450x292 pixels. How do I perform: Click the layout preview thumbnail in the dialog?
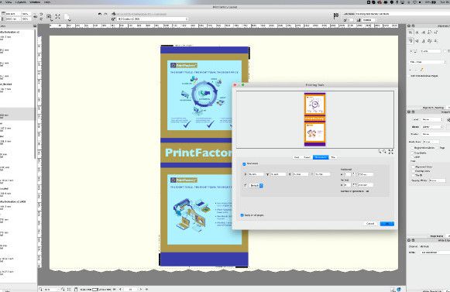314,119
